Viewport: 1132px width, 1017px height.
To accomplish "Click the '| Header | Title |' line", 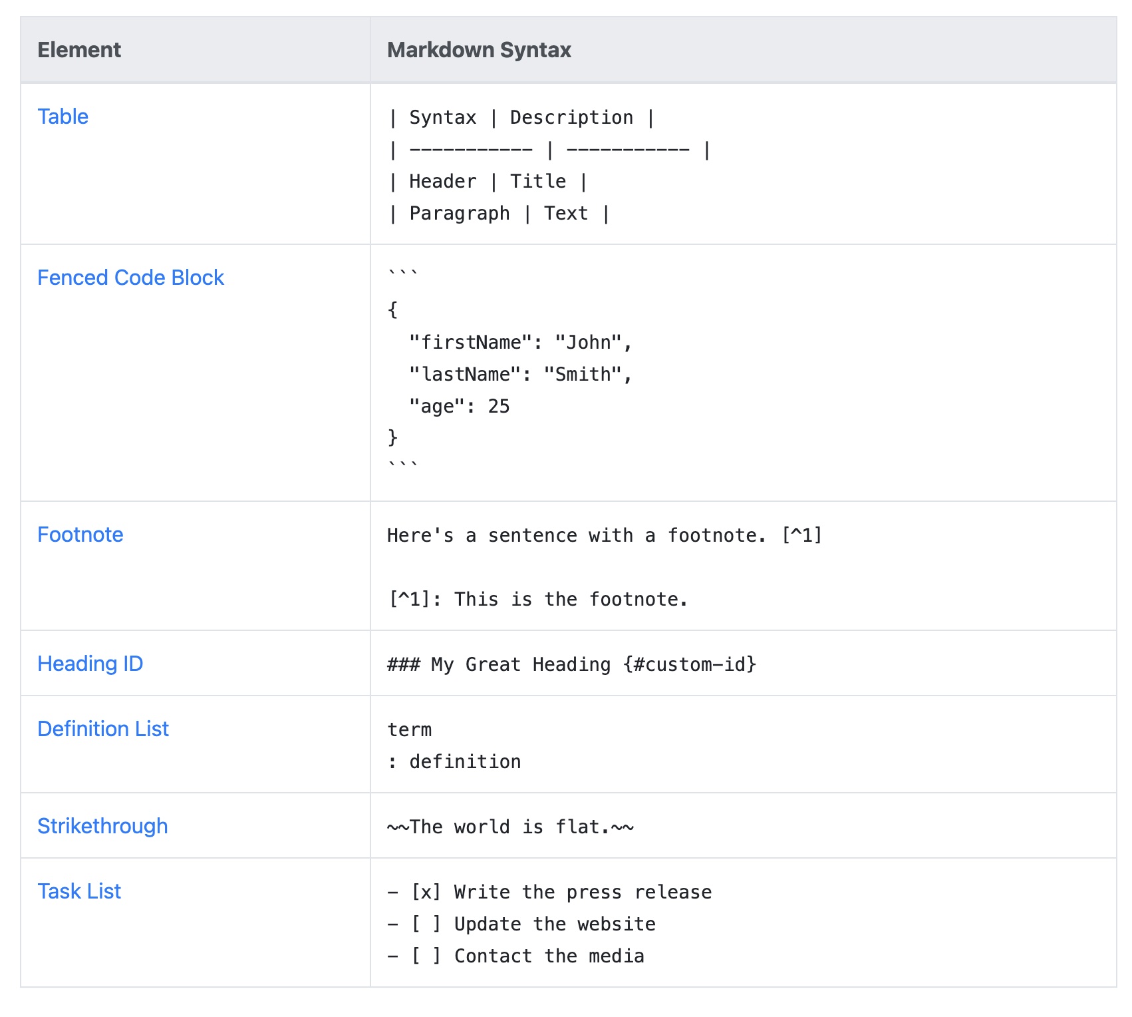I will [x=488, y=182].
